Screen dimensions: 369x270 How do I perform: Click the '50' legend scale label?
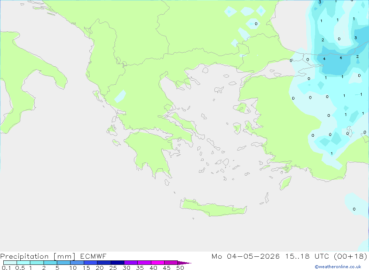tap(180, 268)
